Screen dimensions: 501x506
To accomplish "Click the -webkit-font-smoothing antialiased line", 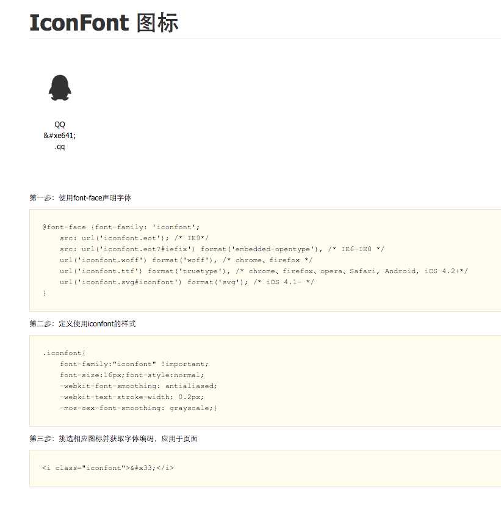I will pyautogui.click(x=139, y=386).
